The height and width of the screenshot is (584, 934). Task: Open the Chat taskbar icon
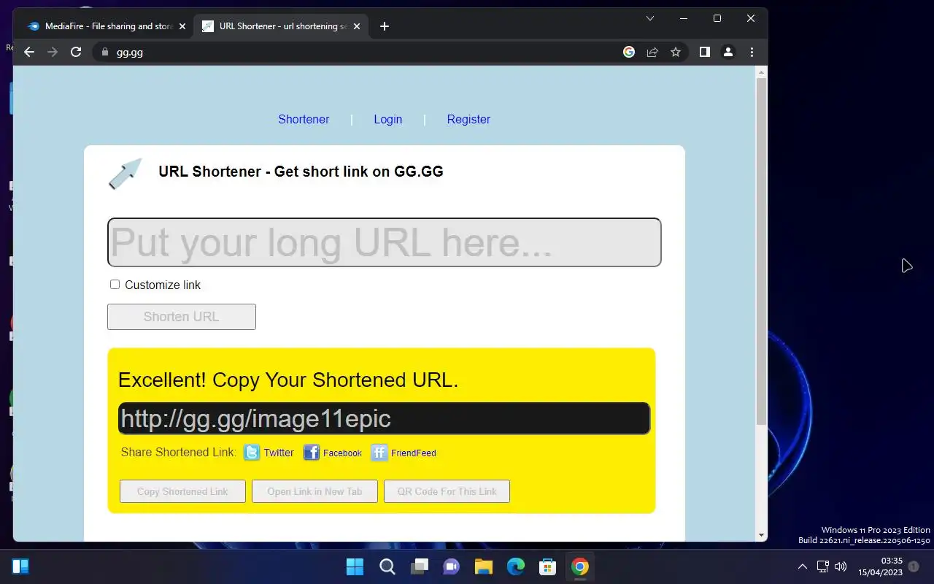pos(452,566)
